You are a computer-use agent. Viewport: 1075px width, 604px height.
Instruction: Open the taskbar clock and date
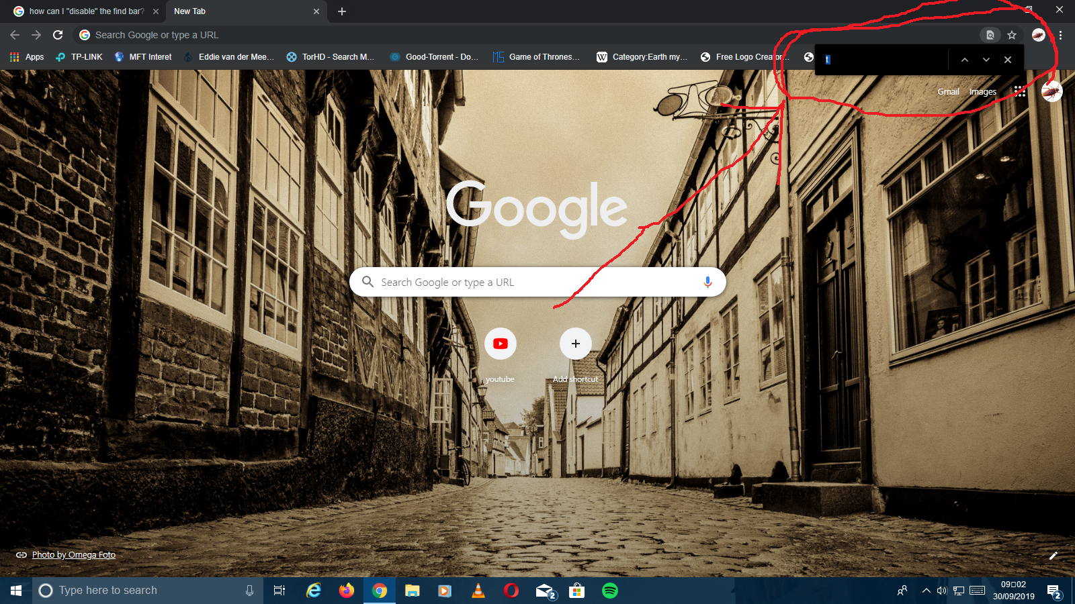pyautogui.click(x=1014, y=591)
